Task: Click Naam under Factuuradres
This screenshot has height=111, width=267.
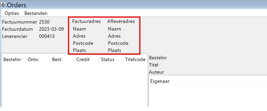Action: [x=79, y=29]
